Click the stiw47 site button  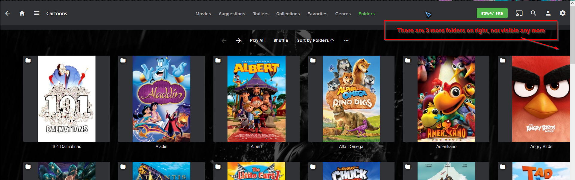pyautogui.click(x=492, y=13)
